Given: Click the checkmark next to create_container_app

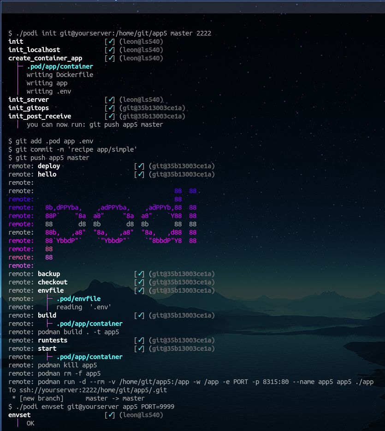Looking at the screenshot, I should pyautogui.click(x=111, y=58).
